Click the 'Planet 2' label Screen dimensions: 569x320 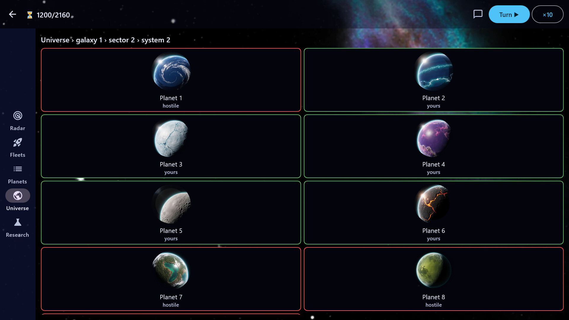[x=434, y=98]
